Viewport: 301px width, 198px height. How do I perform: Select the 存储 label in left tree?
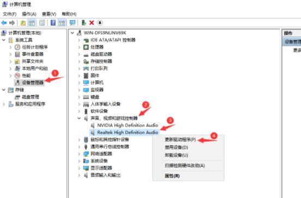(x=20, y=90)
